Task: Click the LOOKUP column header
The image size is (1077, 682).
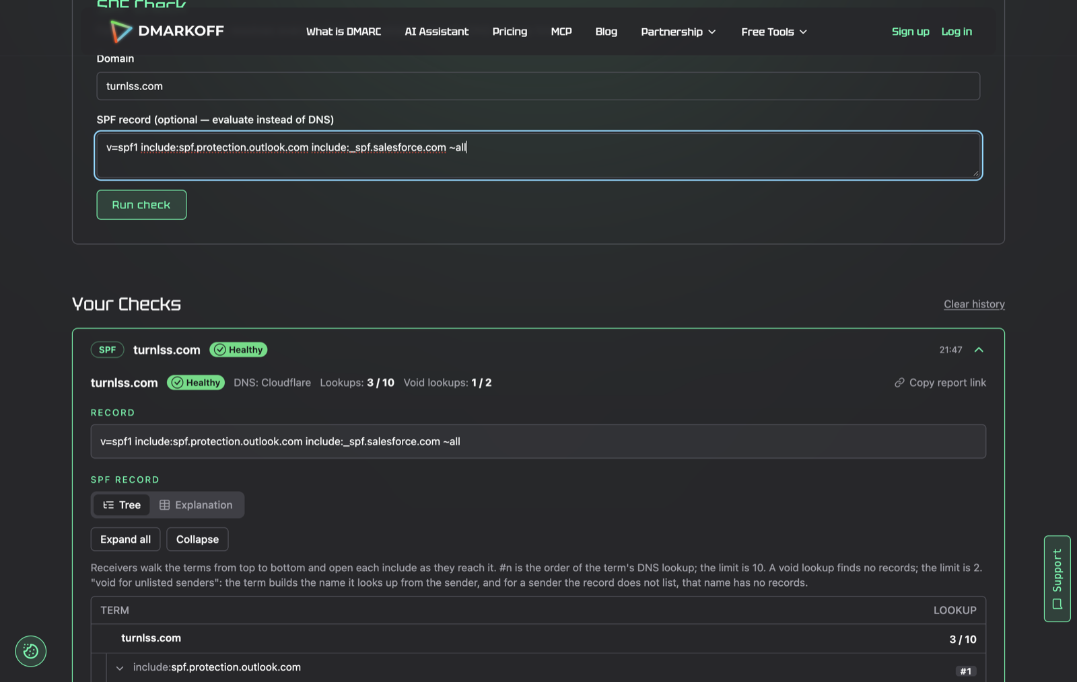Action: 954,610
